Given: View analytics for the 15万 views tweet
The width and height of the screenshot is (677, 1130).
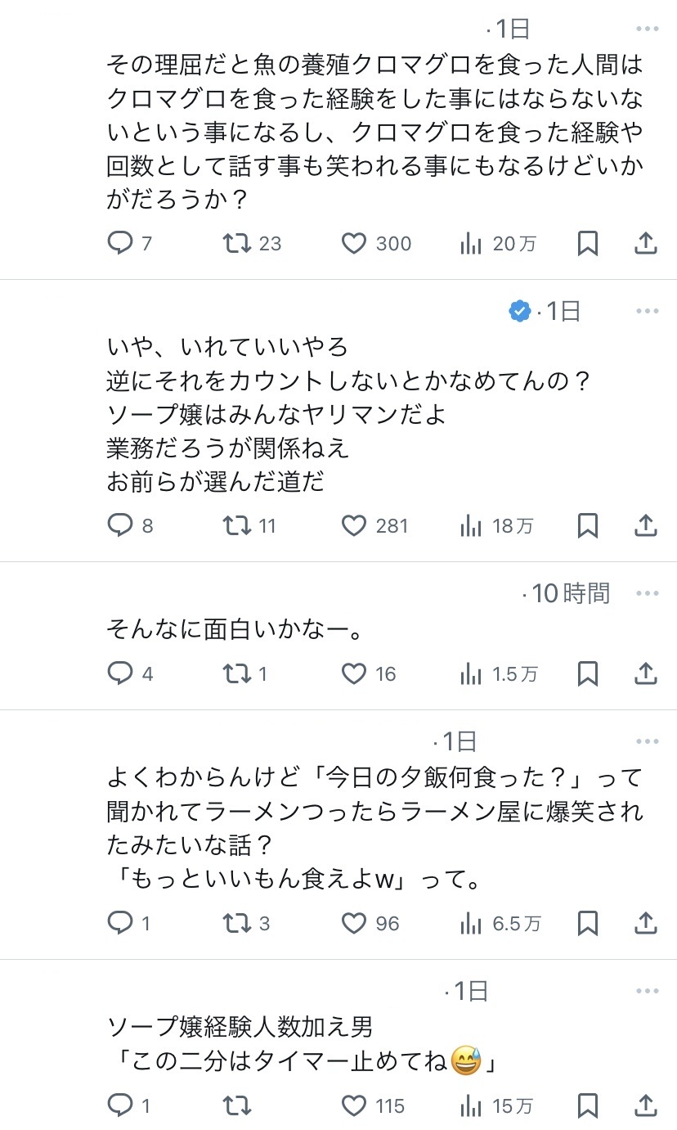Looking at the screenshot, I should tap(471, 1106).
